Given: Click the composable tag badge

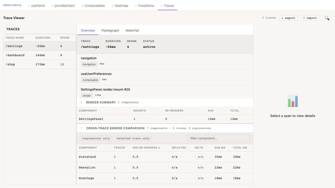Looking at the screenshot, I should coord(90,80).
